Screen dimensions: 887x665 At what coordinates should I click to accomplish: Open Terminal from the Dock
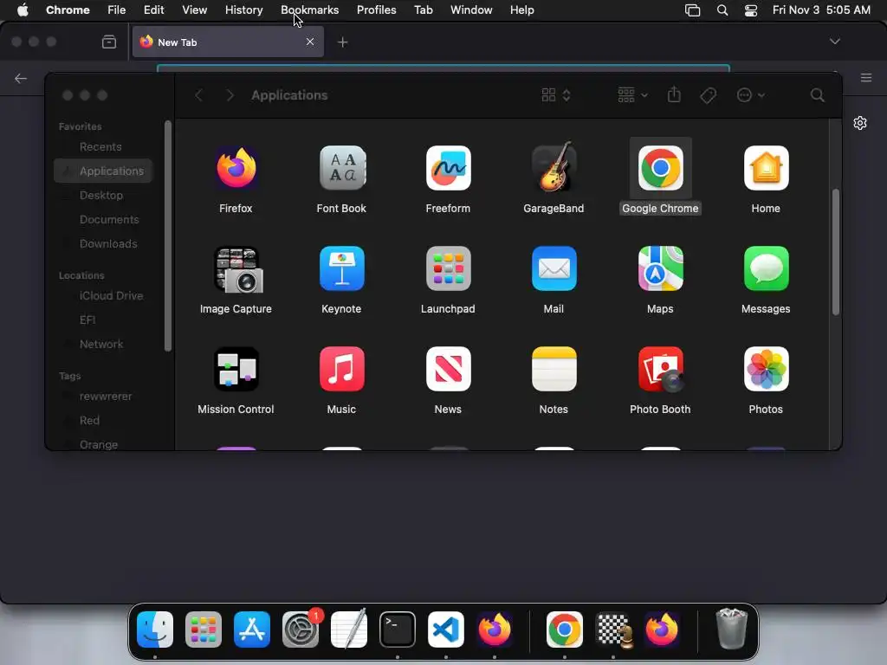(x=397, y=629)
